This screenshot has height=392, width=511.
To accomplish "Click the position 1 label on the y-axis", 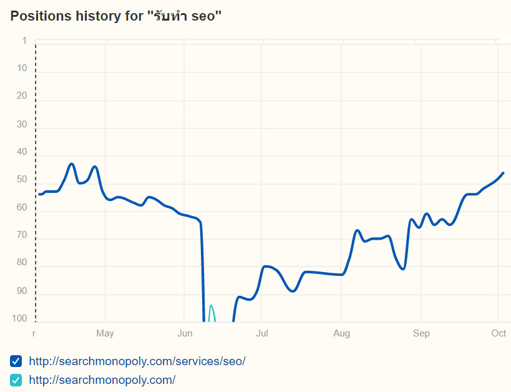I will (x=24, y=41).
